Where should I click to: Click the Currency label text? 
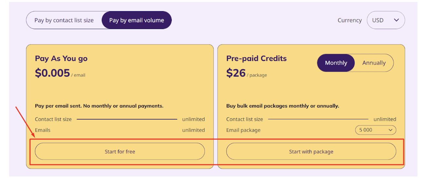point(349,20)
